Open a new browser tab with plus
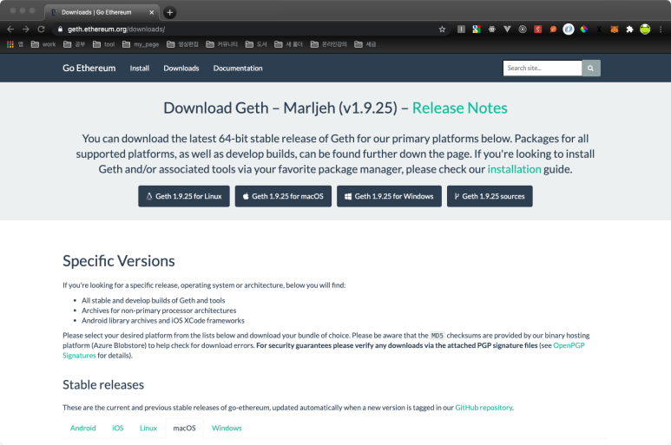This screenshot has width=671, height=445. click(x=169, y=12)
